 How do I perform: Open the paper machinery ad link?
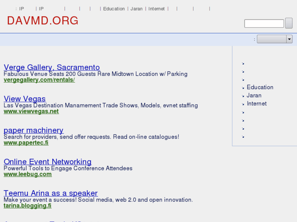pos(33,130)
